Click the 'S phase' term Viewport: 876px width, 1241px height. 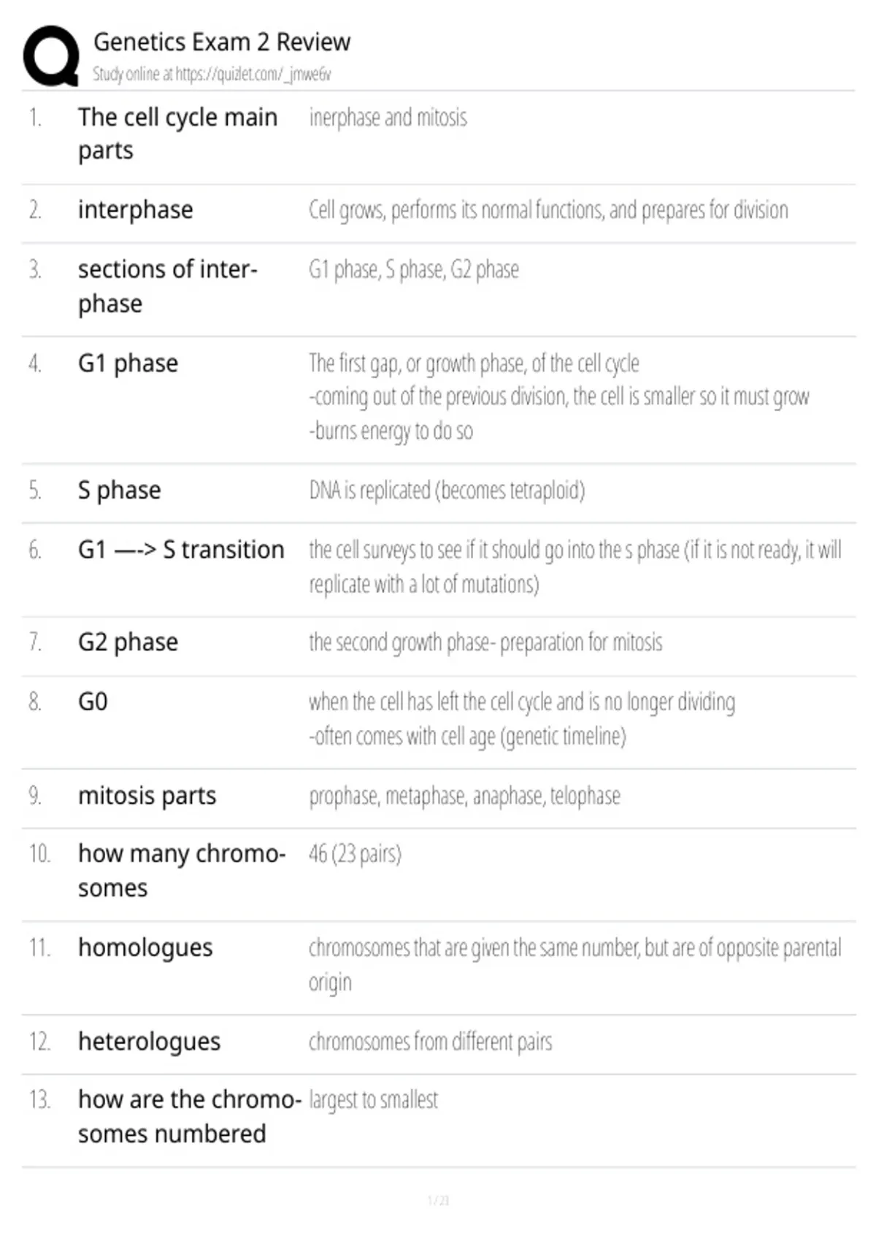click(120, 490)
